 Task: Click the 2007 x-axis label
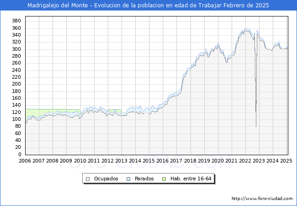point(38,161)
